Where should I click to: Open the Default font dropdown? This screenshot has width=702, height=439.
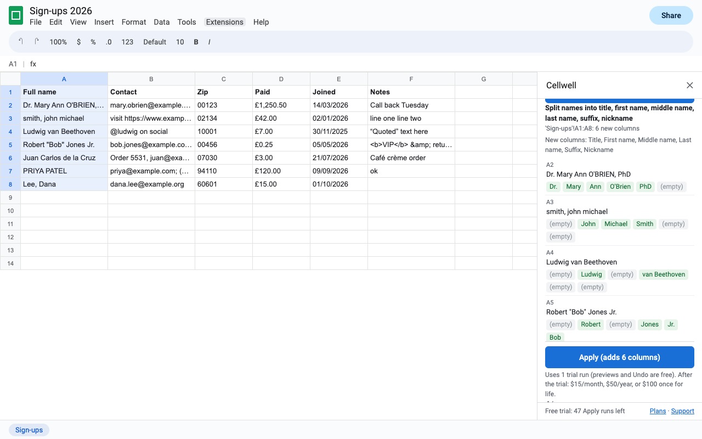tap(155, 42)
